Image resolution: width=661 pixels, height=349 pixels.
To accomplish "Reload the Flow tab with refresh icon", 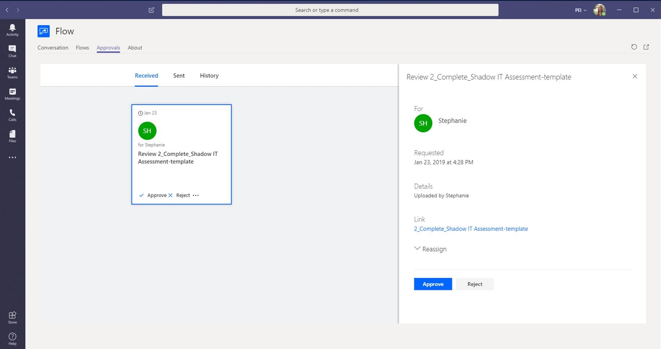I will (x=634, y=47).
